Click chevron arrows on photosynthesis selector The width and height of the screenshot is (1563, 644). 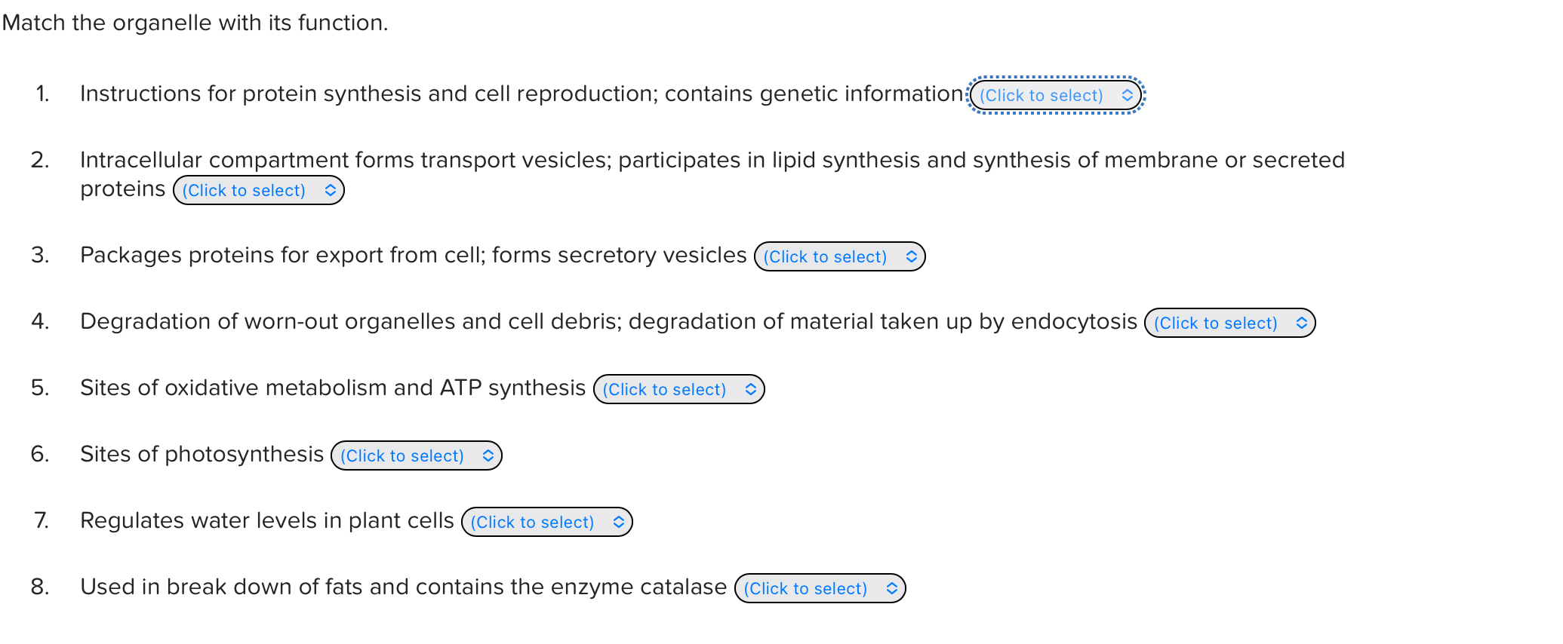pos(488,455)
